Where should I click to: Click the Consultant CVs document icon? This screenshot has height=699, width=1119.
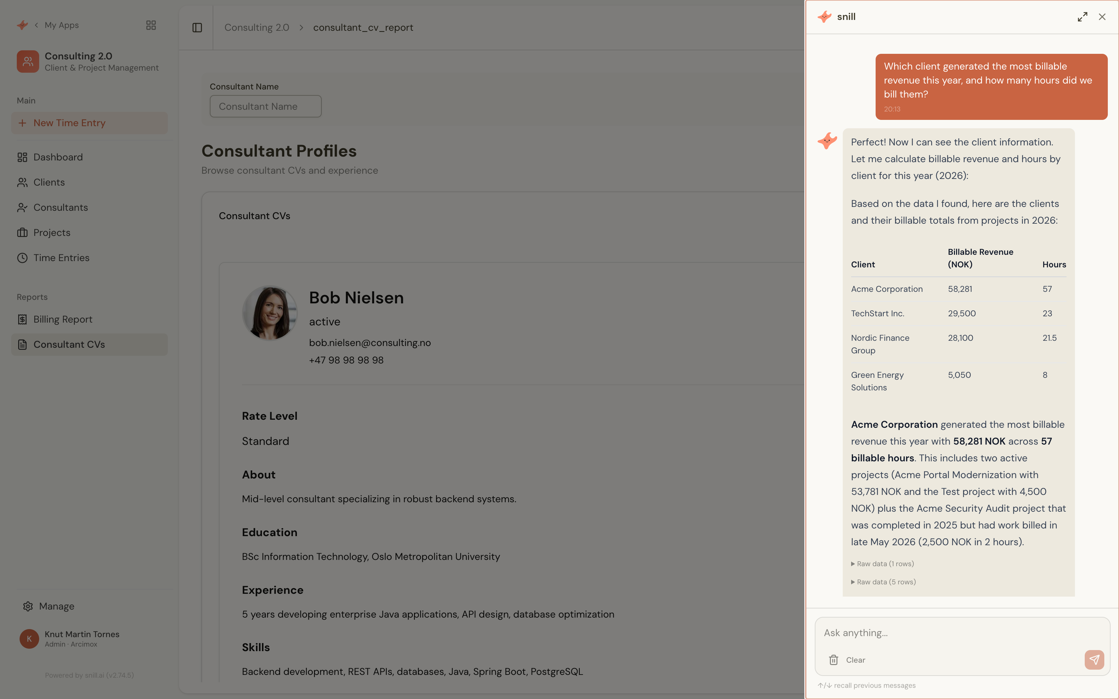22,344
